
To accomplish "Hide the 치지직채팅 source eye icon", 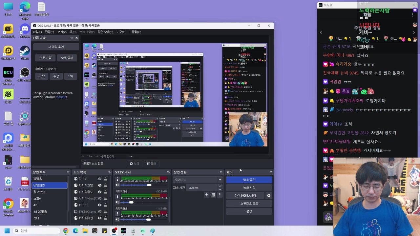I will point(100,185).
